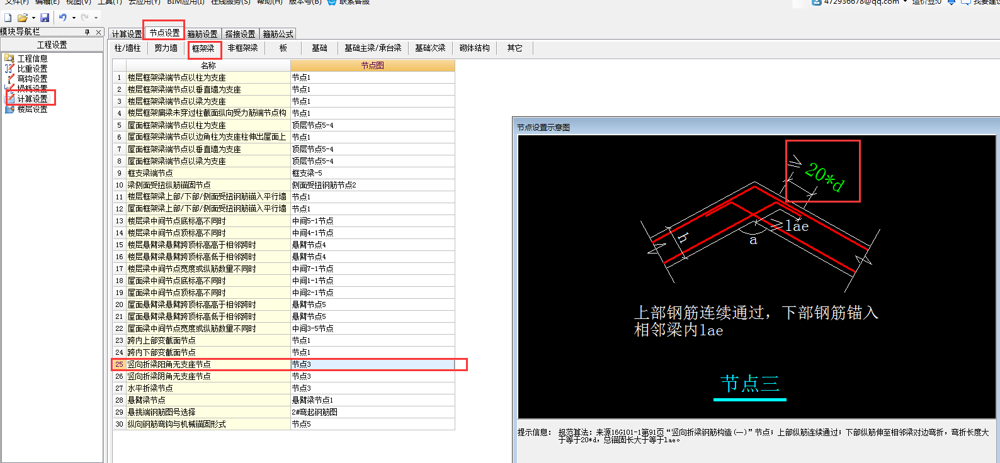
Task: Click the 楼层设置 icon in the tree
Action: point(9,109)
